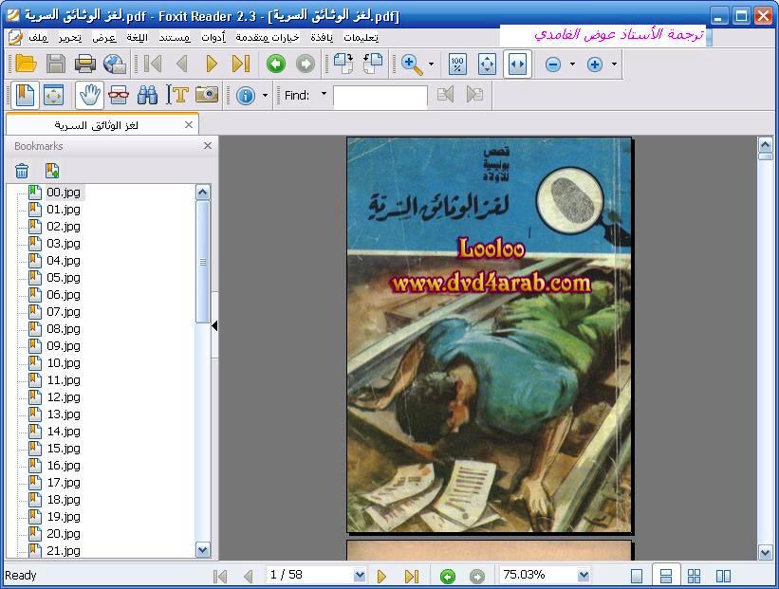
Task: Toggle the bookmarks navigation panel button
Action: point(25,95)
